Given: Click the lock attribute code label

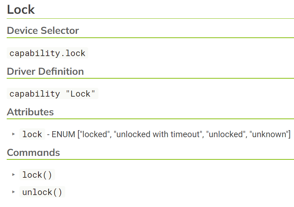Looking at the screenshot, I should (32, 134).
